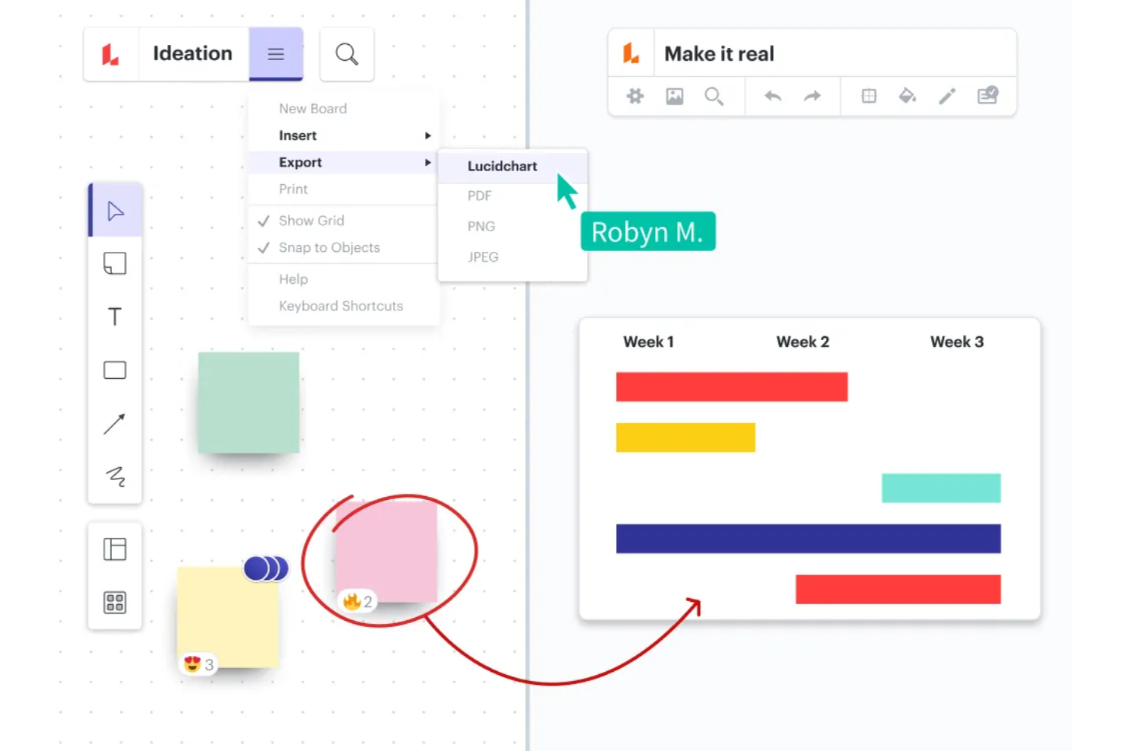Open the hamburger menu button

click(x=275, y=54)
